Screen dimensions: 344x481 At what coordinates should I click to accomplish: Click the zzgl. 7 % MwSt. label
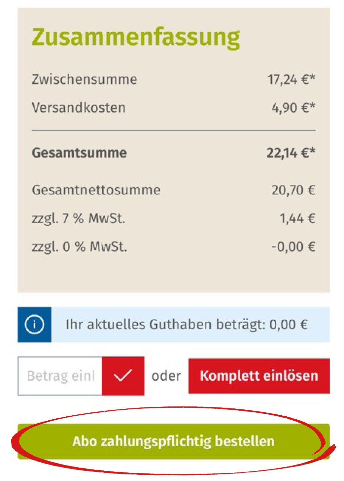click(79, 218)
